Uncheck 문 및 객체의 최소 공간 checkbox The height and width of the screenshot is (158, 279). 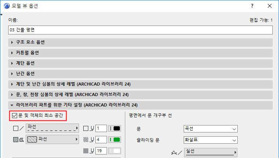coord(14,116)
